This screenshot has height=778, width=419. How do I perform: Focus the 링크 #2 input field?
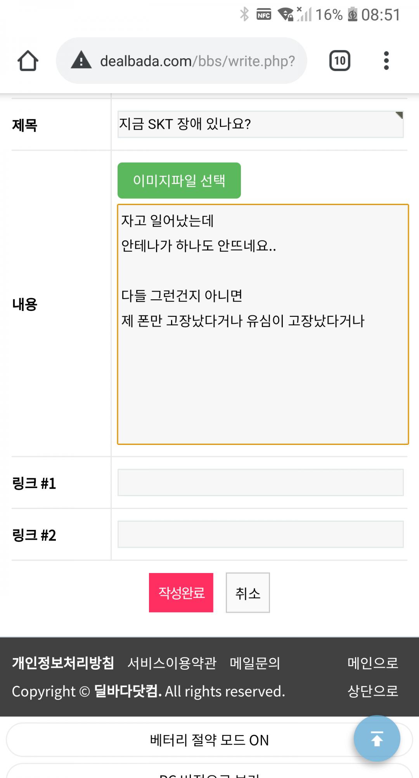[260, 534]
